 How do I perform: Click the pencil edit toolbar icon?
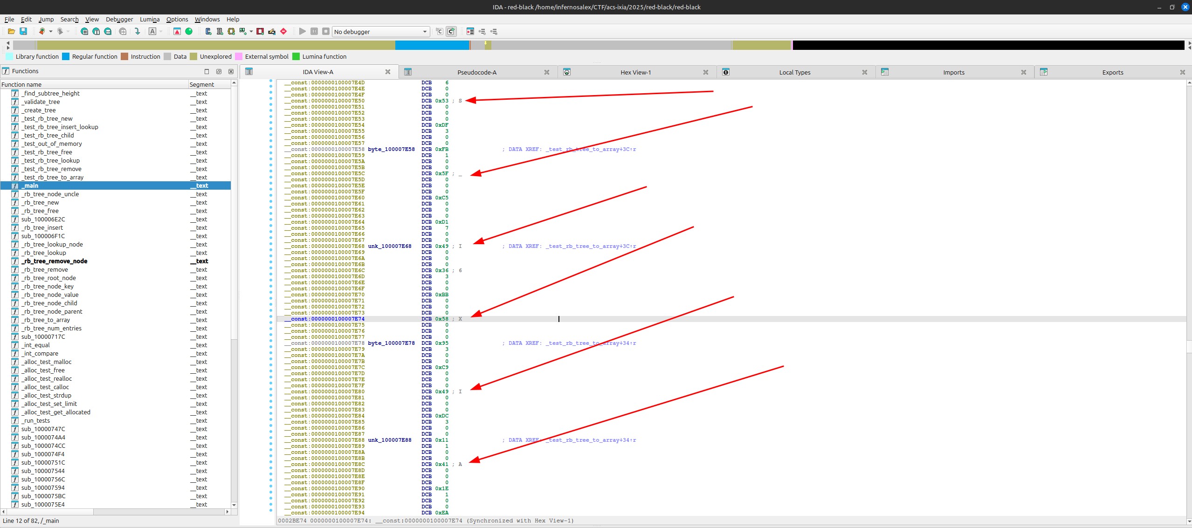pyautogui.click(x=272, y=31)
